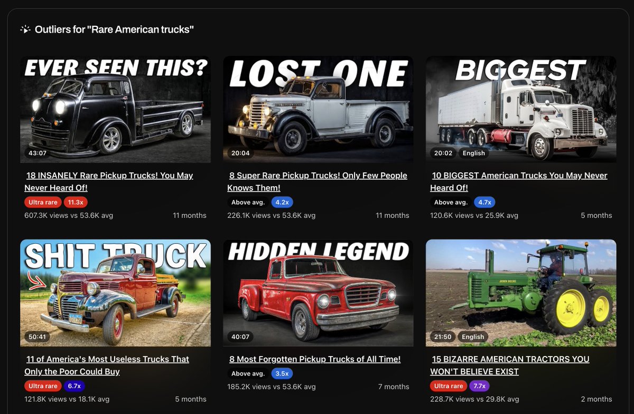Open the 'Hidden Legend' red pickup thumbnail

[x=318, y=293]
